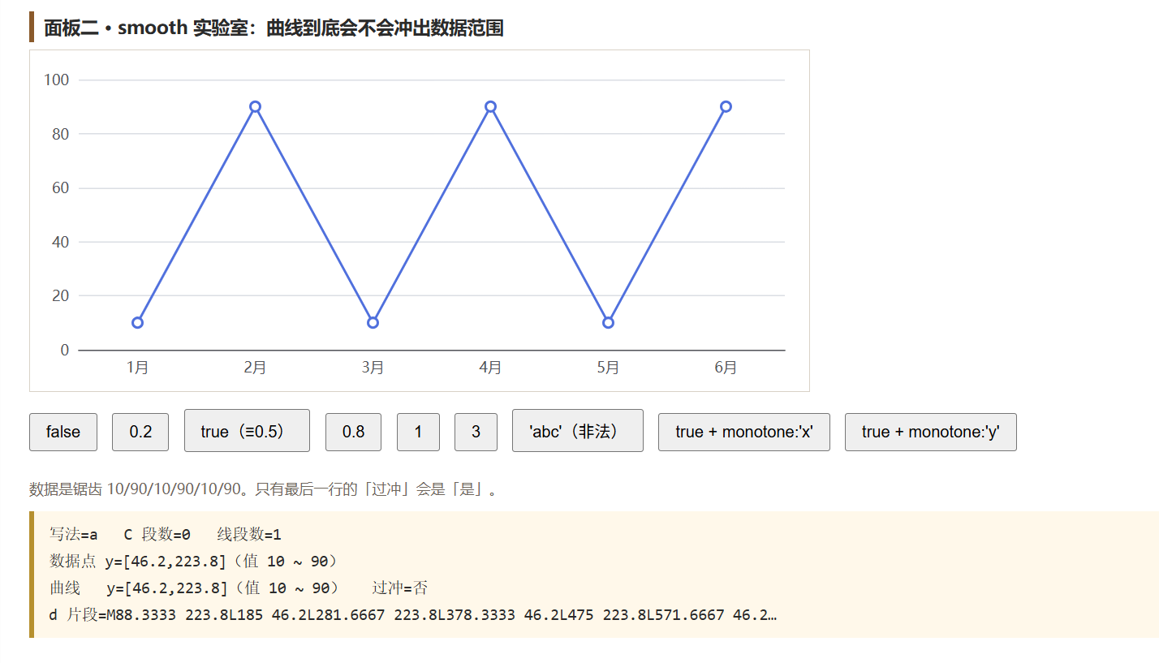Click the 数据是锯齿 description sentence

[263, 489]
